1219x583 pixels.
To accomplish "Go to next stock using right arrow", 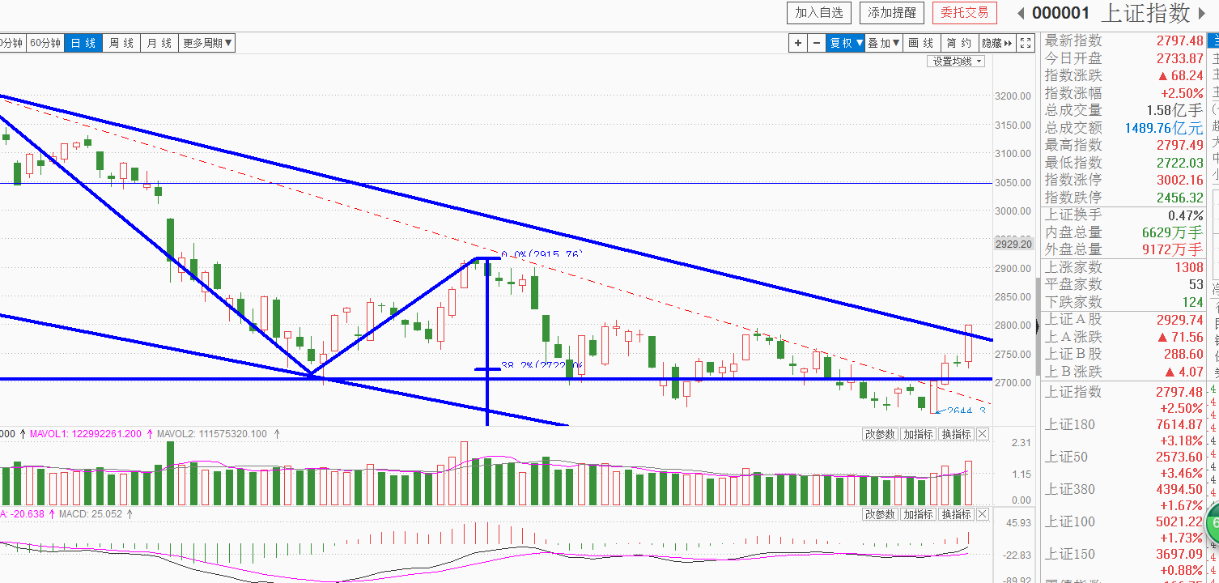I will pyautogui.click(x=1200, y=13).
